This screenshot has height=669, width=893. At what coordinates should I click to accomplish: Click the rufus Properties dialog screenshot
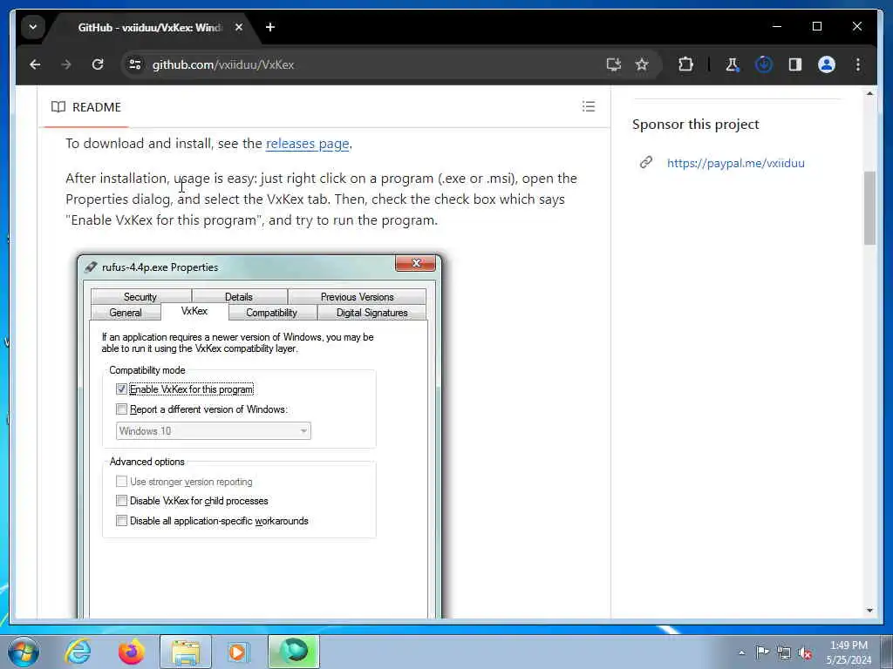259,436
